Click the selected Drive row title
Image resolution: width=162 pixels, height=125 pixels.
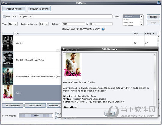click(18, 93)
